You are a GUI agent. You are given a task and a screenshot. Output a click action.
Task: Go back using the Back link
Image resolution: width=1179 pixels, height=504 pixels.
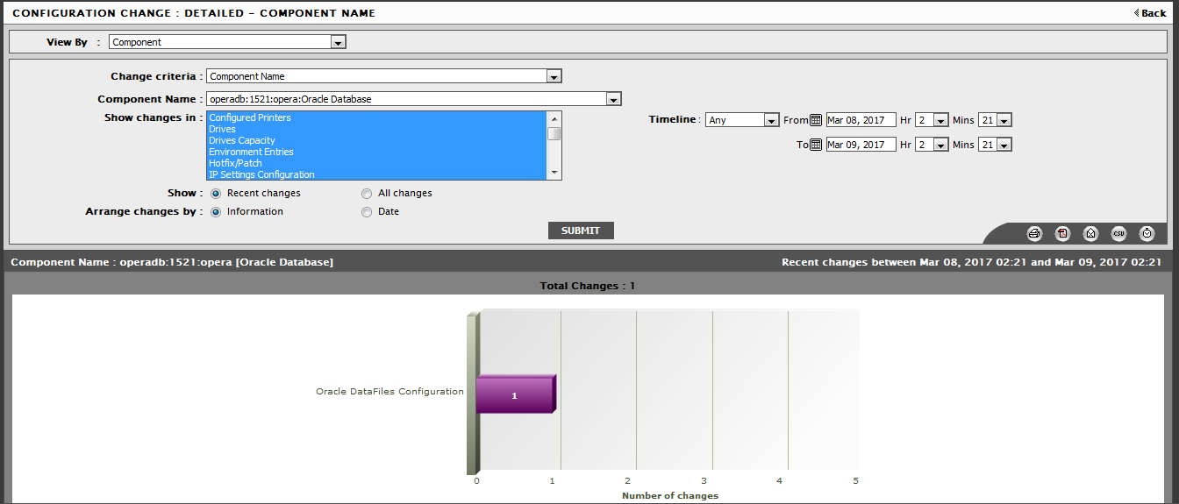tap(1150, 13)
